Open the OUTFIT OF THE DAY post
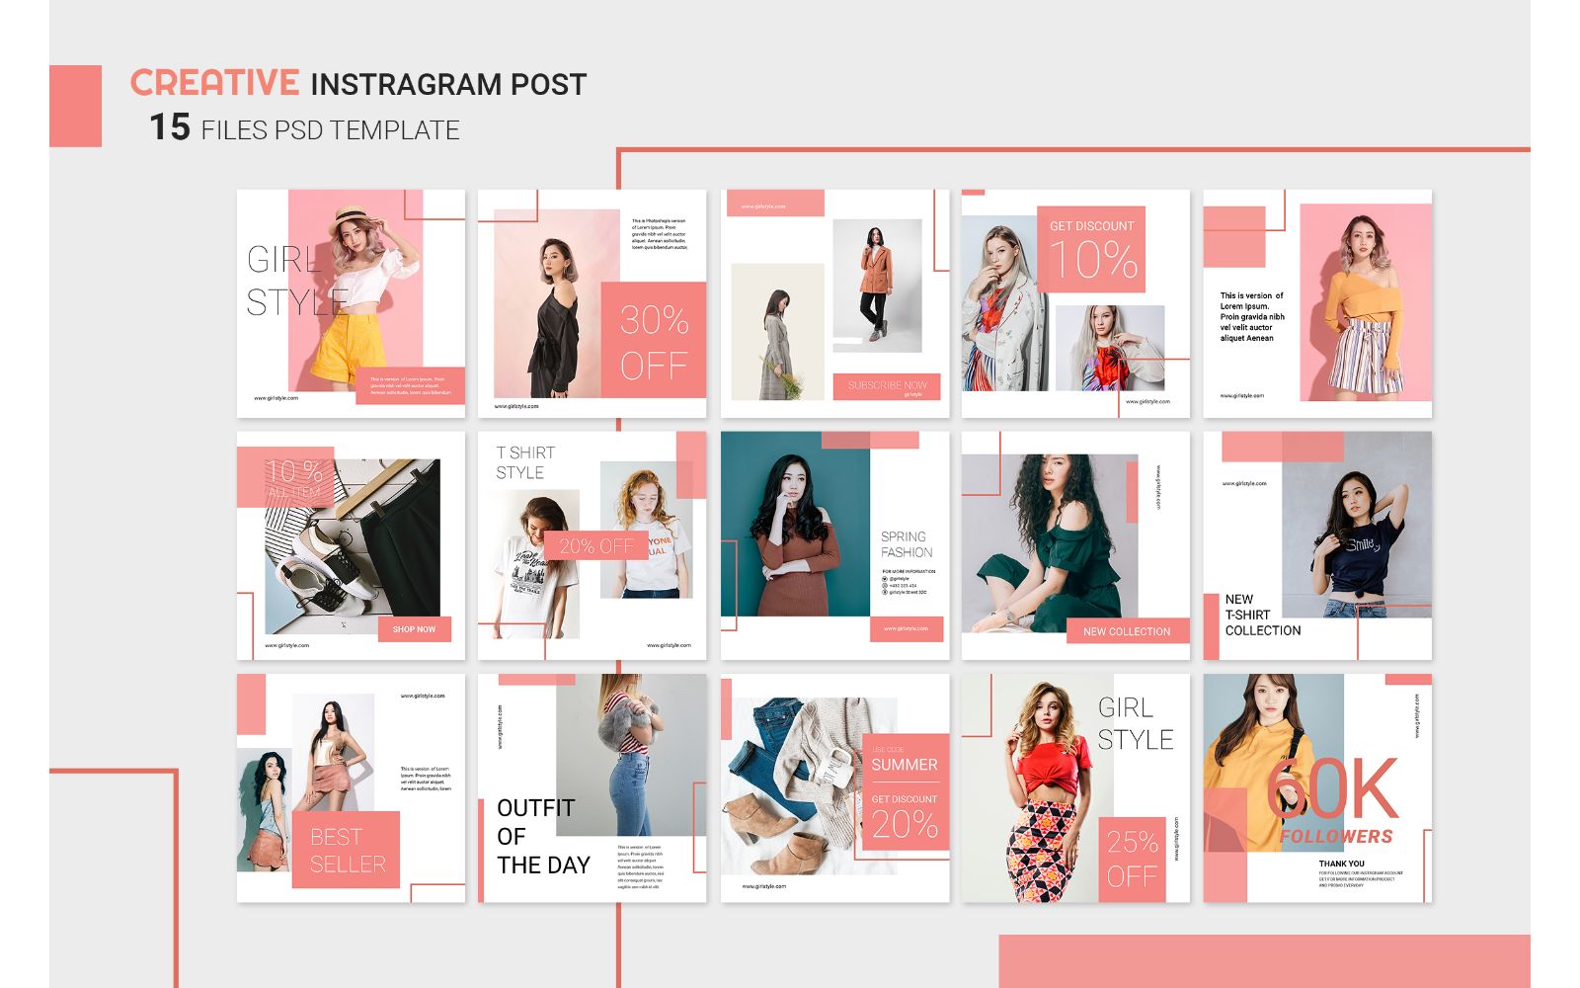The width and height of the screenshot is (1580, 988). click(x=592, y=788)
